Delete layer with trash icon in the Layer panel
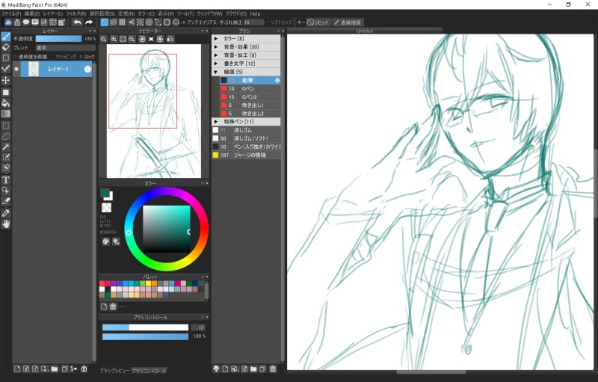This screenshot has width=598, height=382. [84, 369]
